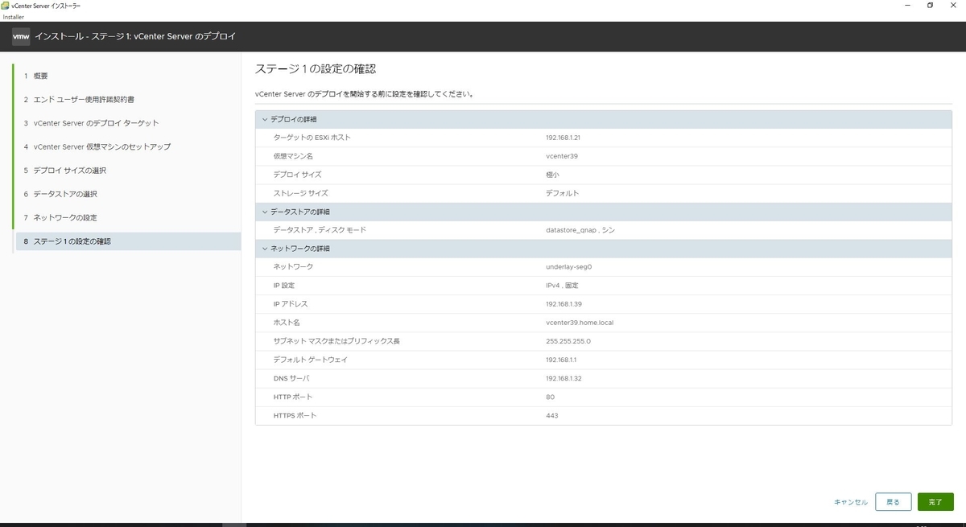The image size is (966, 527).
Task: Open the Installer menu
Action: [x=14, y=16]
